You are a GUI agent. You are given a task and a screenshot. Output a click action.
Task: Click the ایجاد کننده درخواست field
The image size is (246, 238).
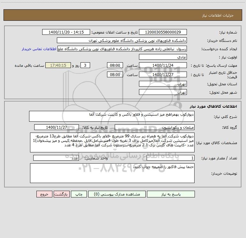point(122,49)
